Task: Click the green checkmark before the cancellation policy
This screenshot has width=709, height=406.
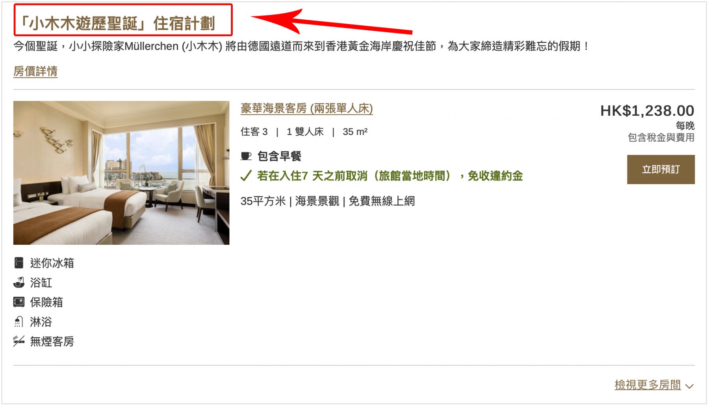Action: pyautogui.click(x=246, y=175)
